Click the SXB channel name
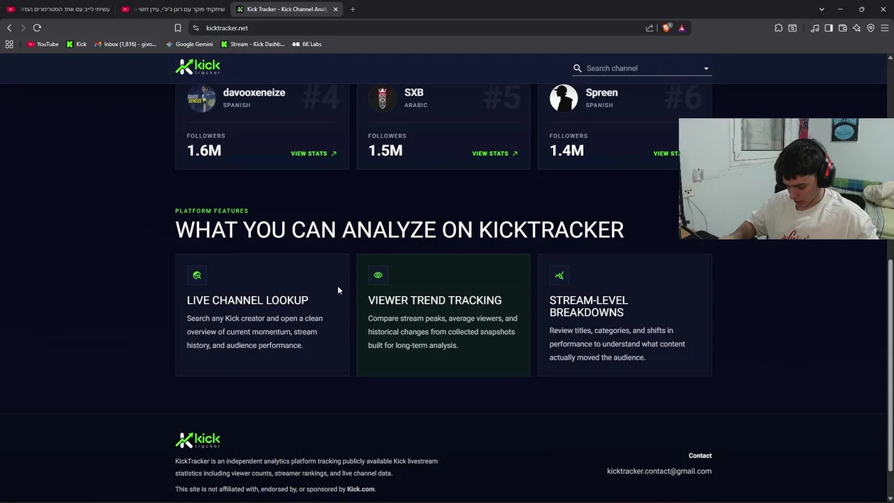 pyautogui.click(x=413, y=92)
